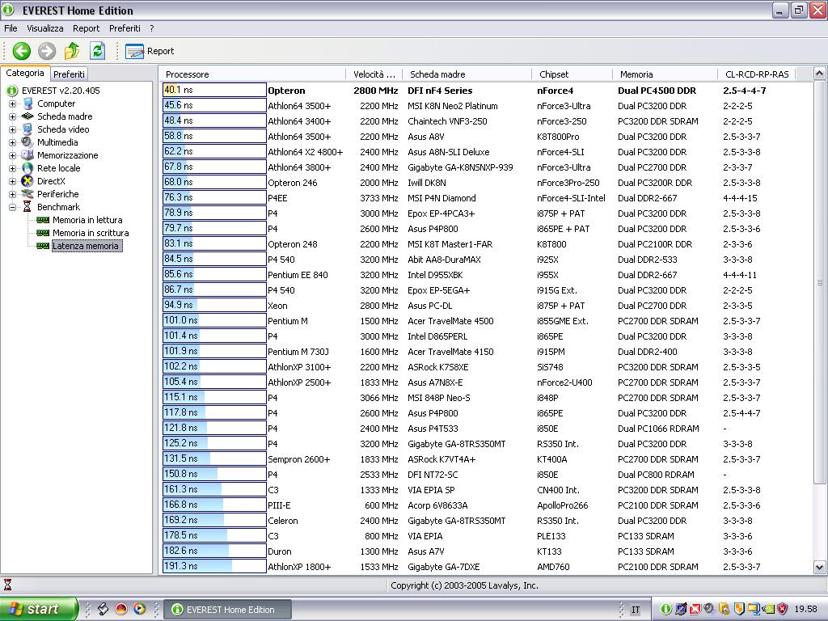The height and width of the screenshot is (621, 828).
Task: Open the Preferiti menu
Action: pyautogui.click(x=125, y=28)
